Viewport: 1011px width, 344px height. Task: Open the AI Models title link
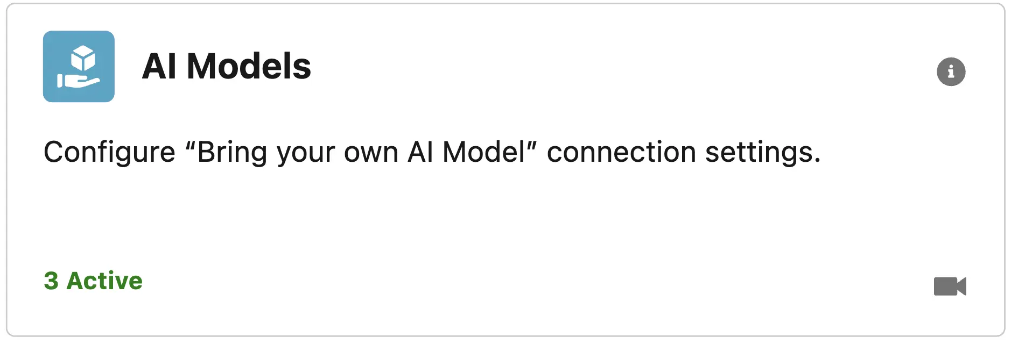pos(226,67)
